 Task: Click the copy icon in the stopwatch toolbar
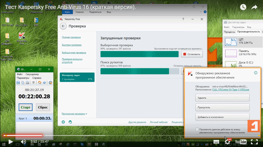coord(23,82)
